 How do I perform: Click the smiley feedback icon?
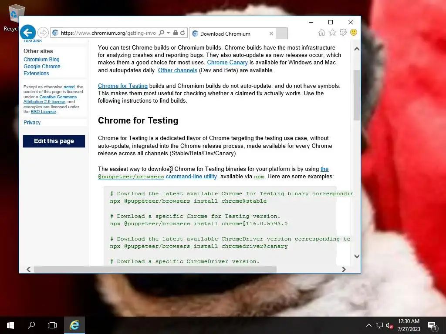coord(354,32)
